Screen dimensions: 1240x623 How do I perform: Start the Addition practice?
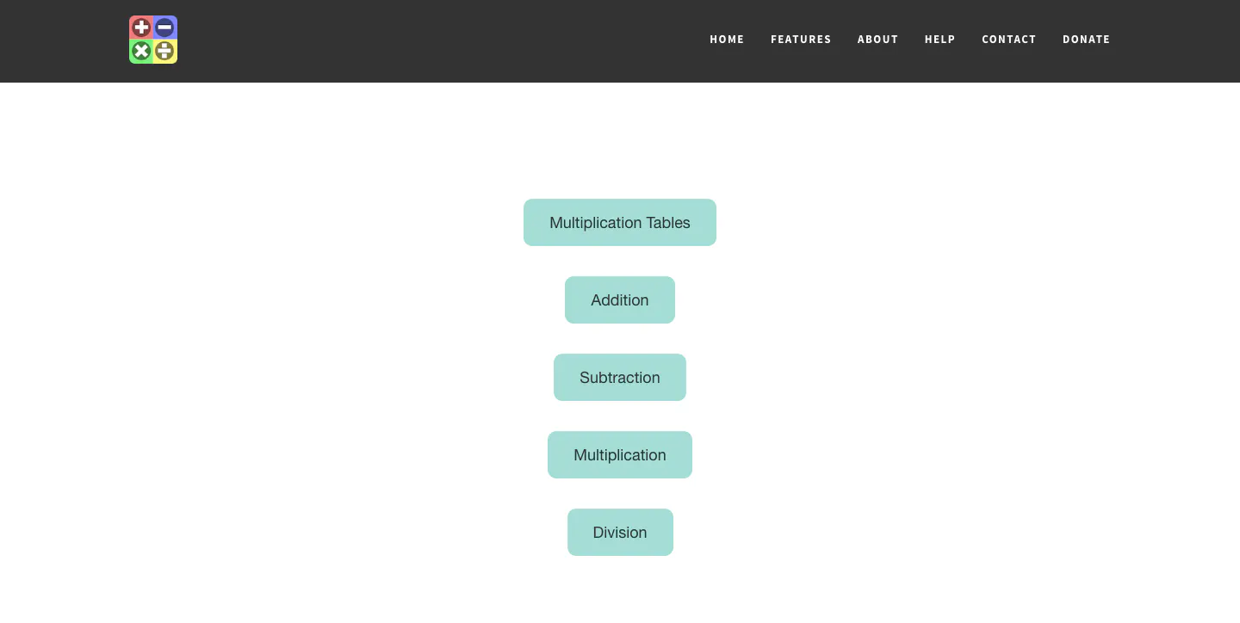(620, 300)
